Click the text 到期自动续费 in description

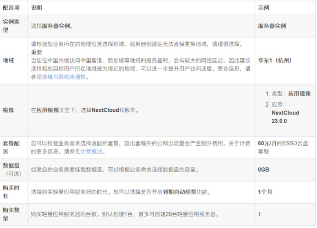point(180,192)
